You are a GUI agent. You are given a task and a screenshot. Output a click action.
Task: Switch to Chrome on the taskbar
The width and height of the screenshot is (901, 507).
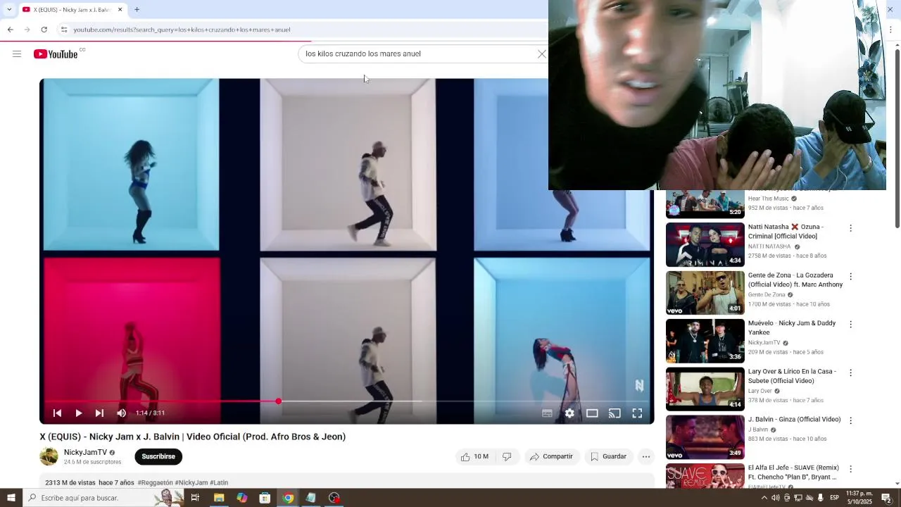tap(288, 498)
